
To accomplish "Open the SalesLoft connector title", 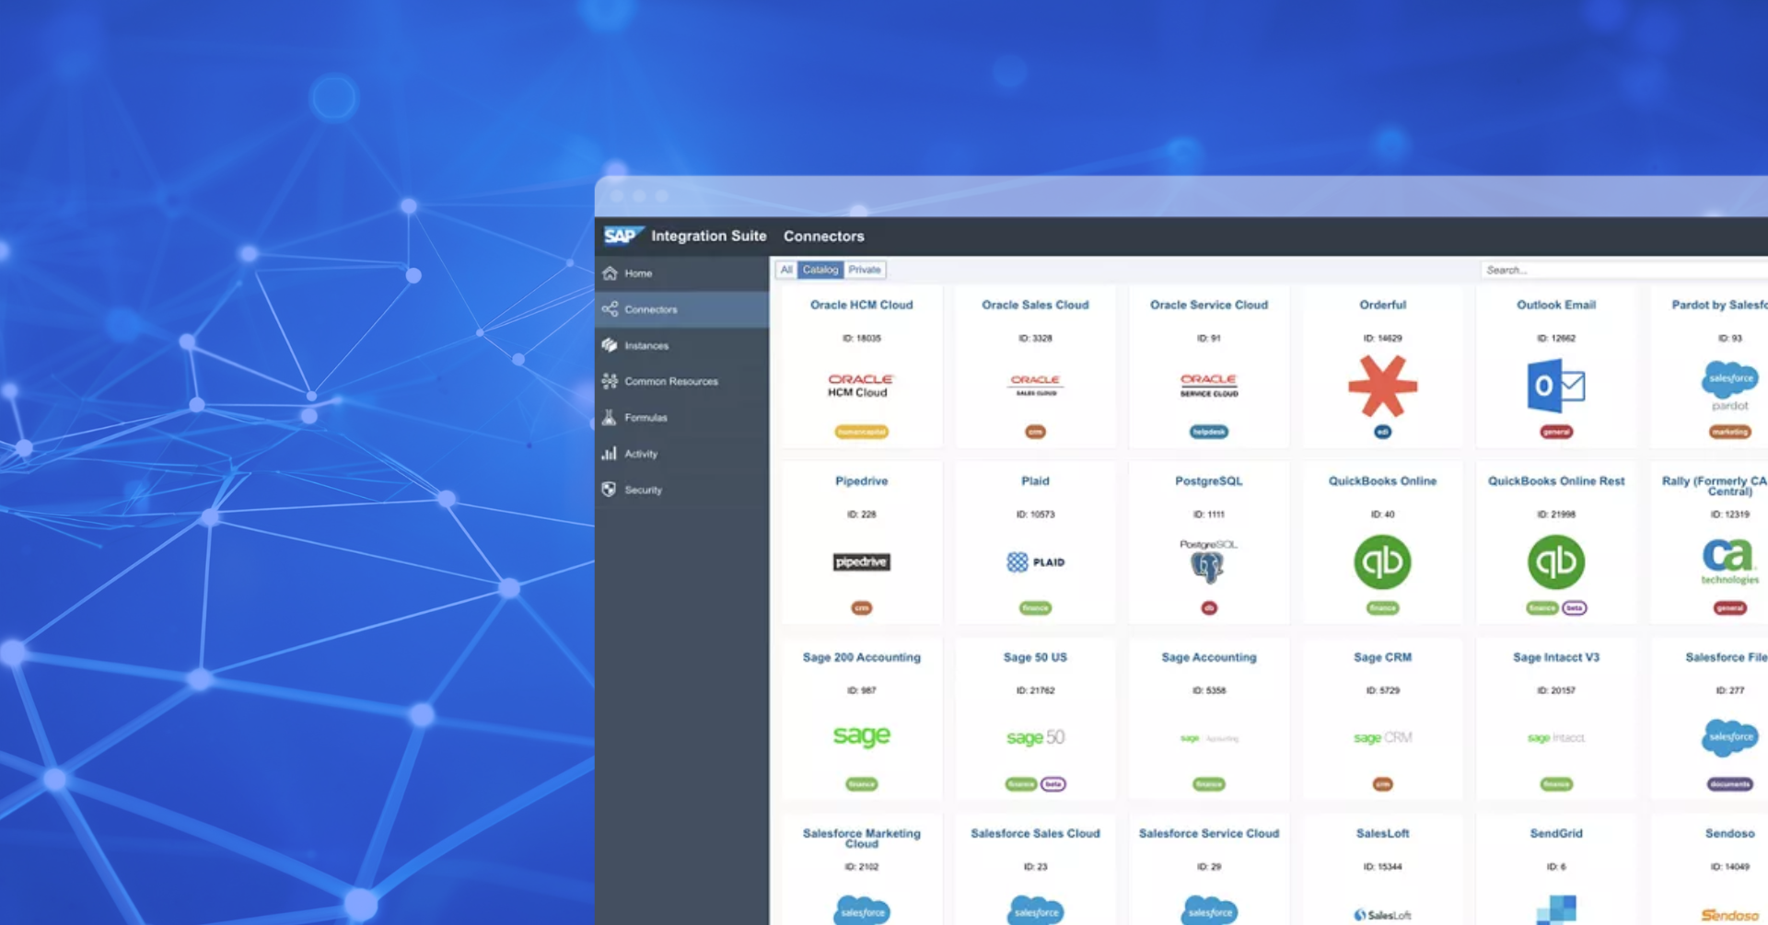I will pyautogui.click(x=1382, y=833).
